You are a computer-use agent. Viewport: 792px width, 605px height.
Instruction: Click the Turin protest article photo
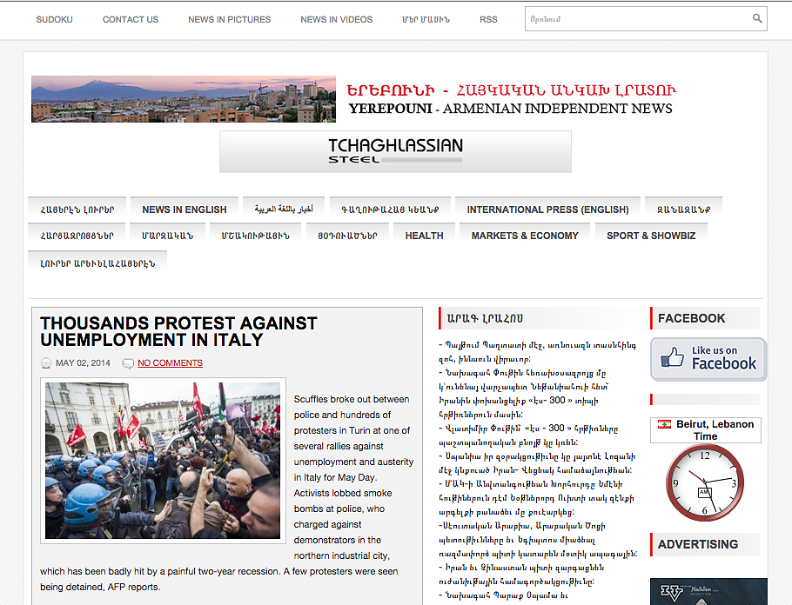[163, 460]
